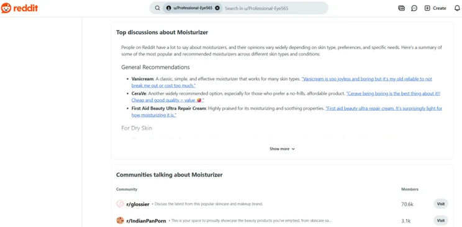
Task: Visit the 3.1k members community
Action: pos(440,221)
